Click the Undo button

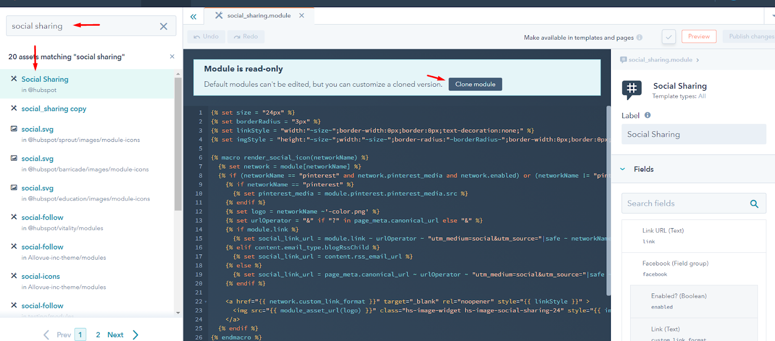tap(206, 36)
